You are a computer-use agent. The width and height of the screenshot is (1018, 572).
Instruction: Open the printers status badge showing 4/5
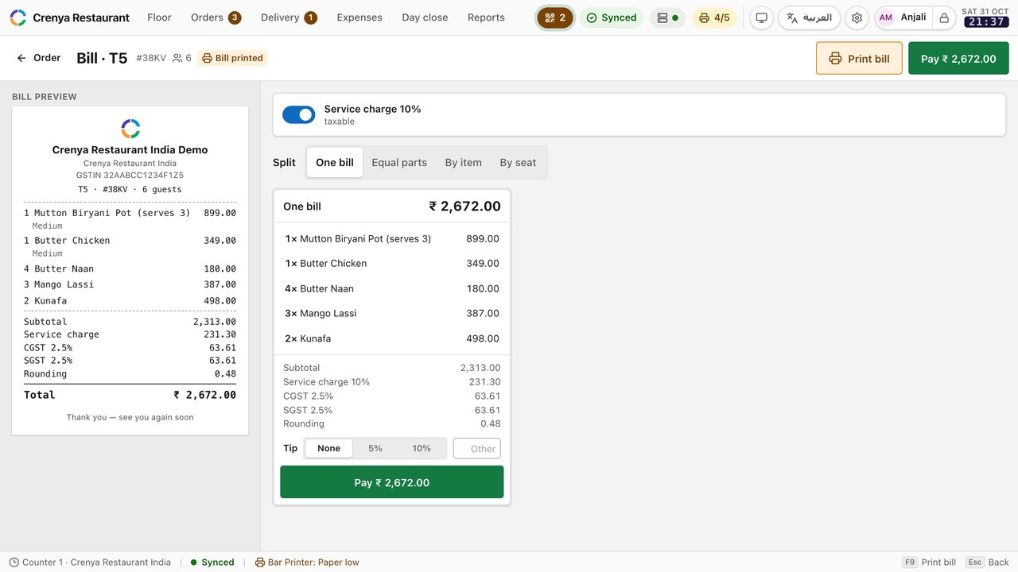(x=714, y=17)
